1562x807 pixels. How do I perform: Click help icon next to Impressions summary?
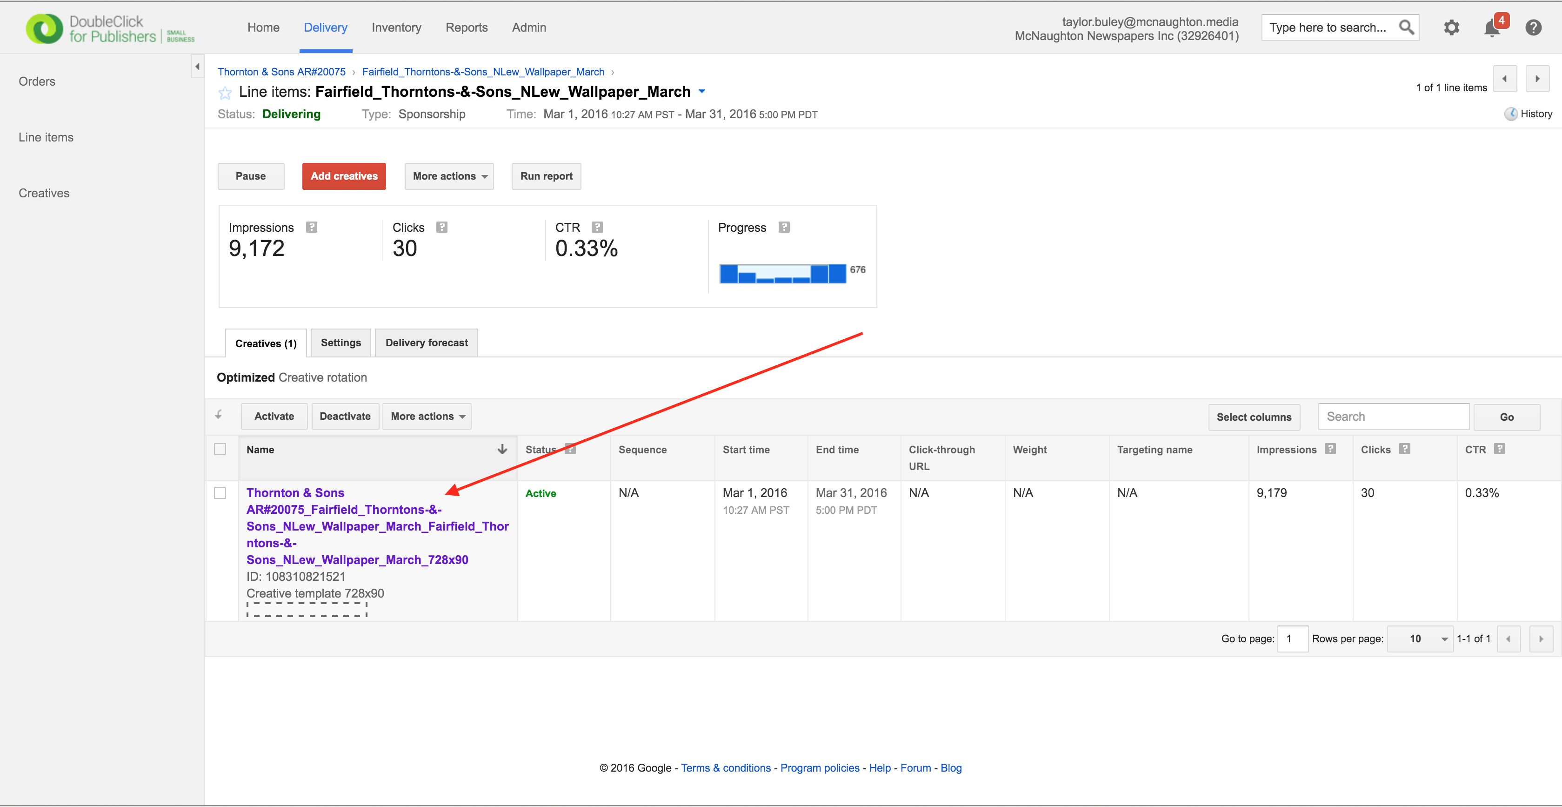point(312,228)
